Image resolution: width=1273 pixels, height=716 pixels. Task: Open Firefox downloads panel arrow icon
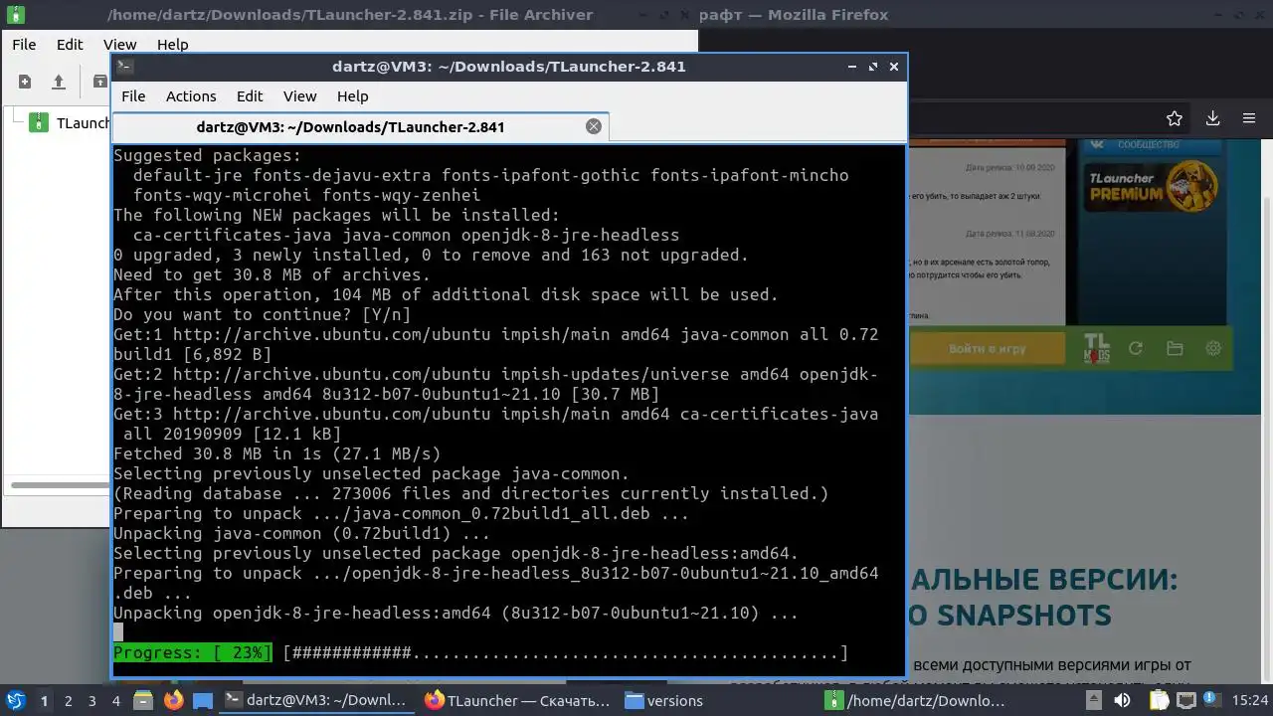pos(1212,118)
